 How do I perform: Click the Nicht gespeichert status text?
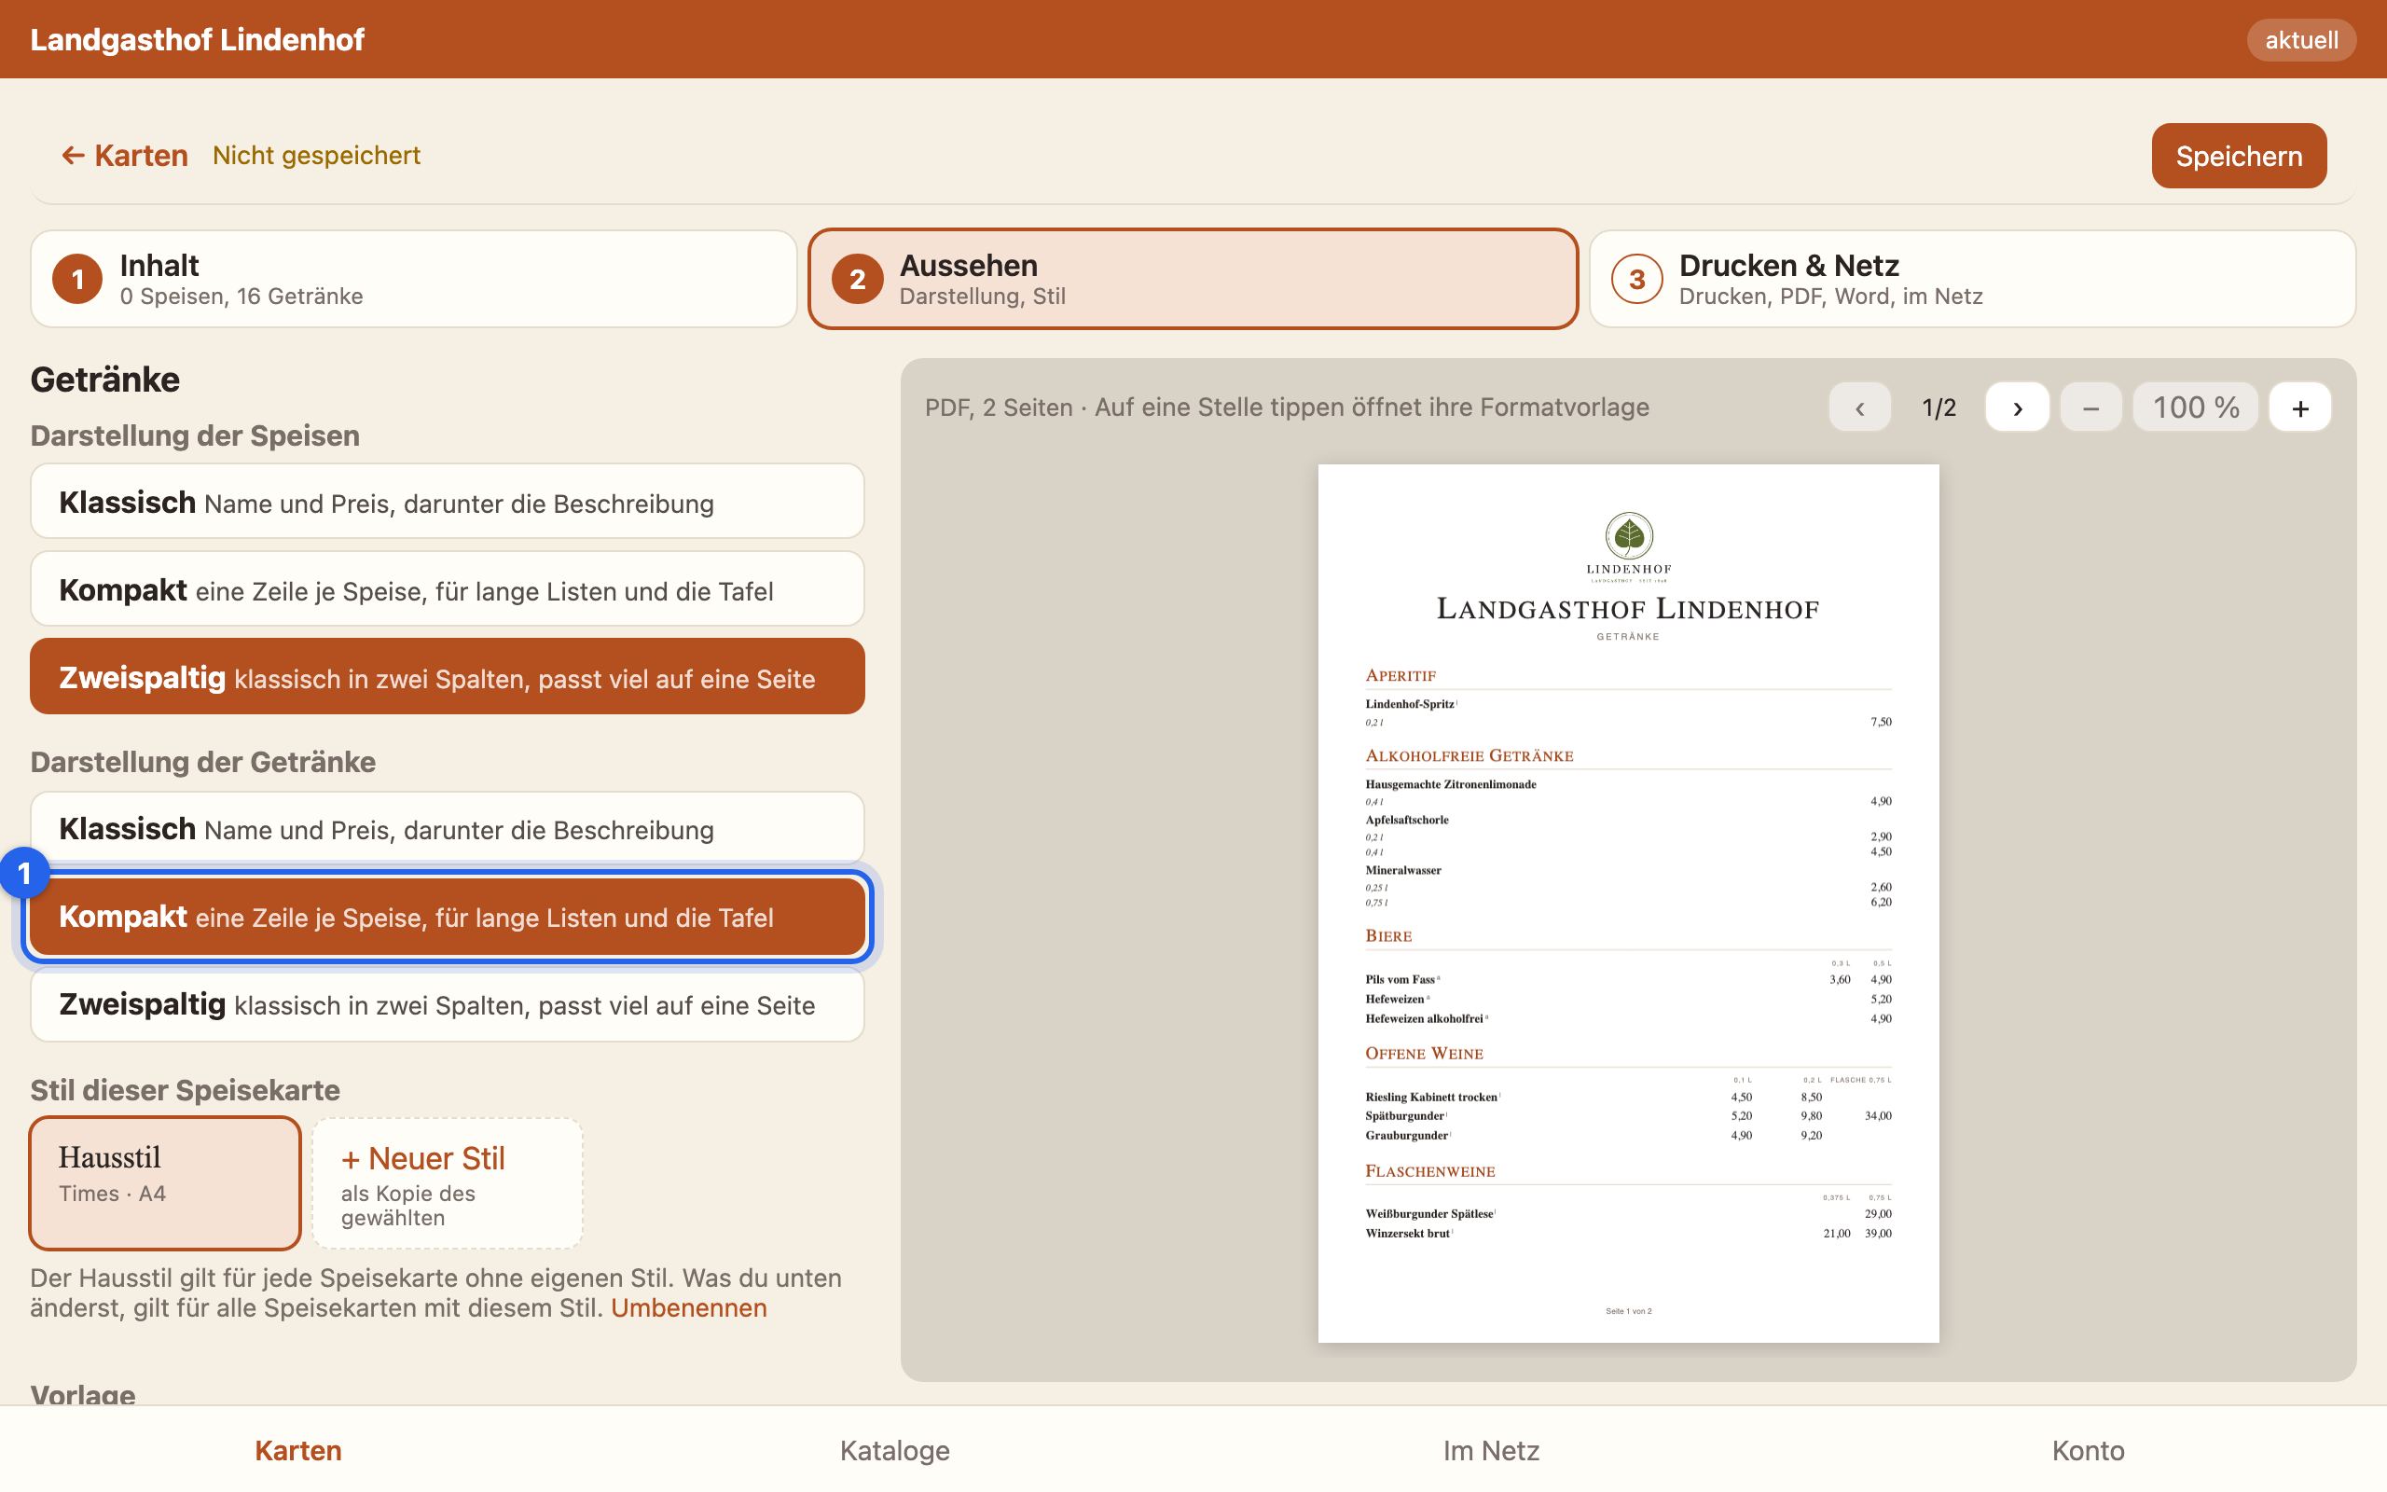pos(316,155)
